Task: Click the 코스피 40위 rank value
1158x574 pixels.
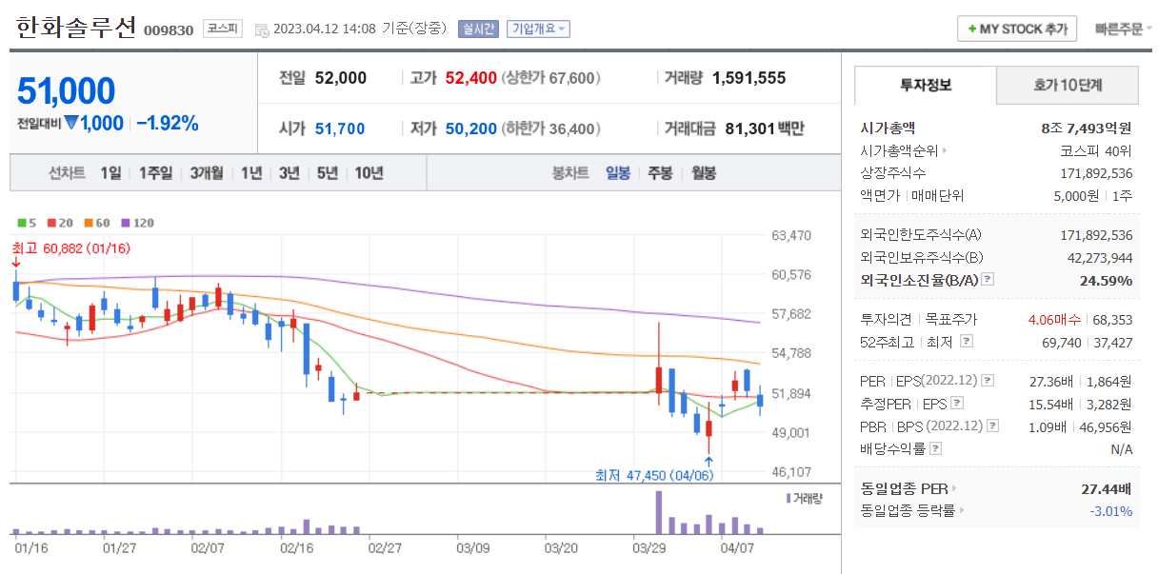Action: tap(1096, 150)
